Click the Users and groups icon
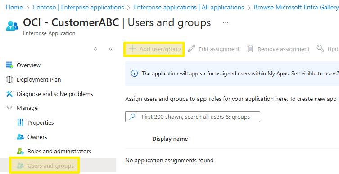 (20, 165)
